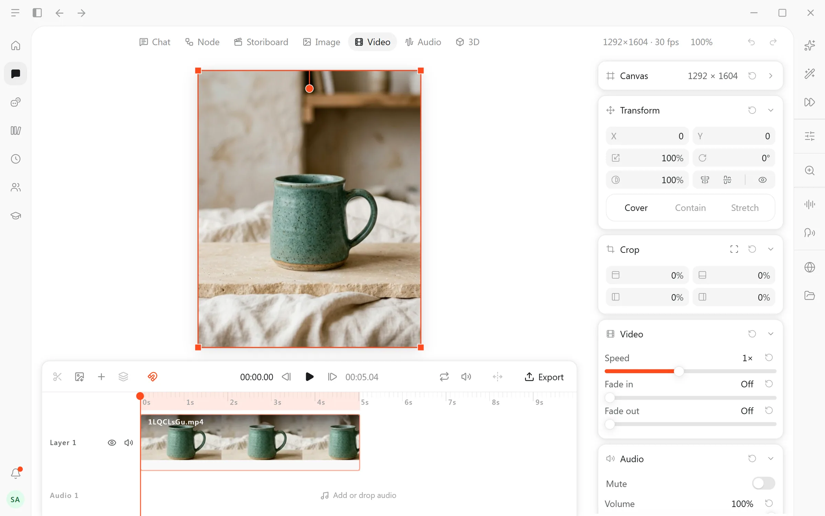Open the history clock icon in sidebar
825x516 pixels.
click(15, 159)
